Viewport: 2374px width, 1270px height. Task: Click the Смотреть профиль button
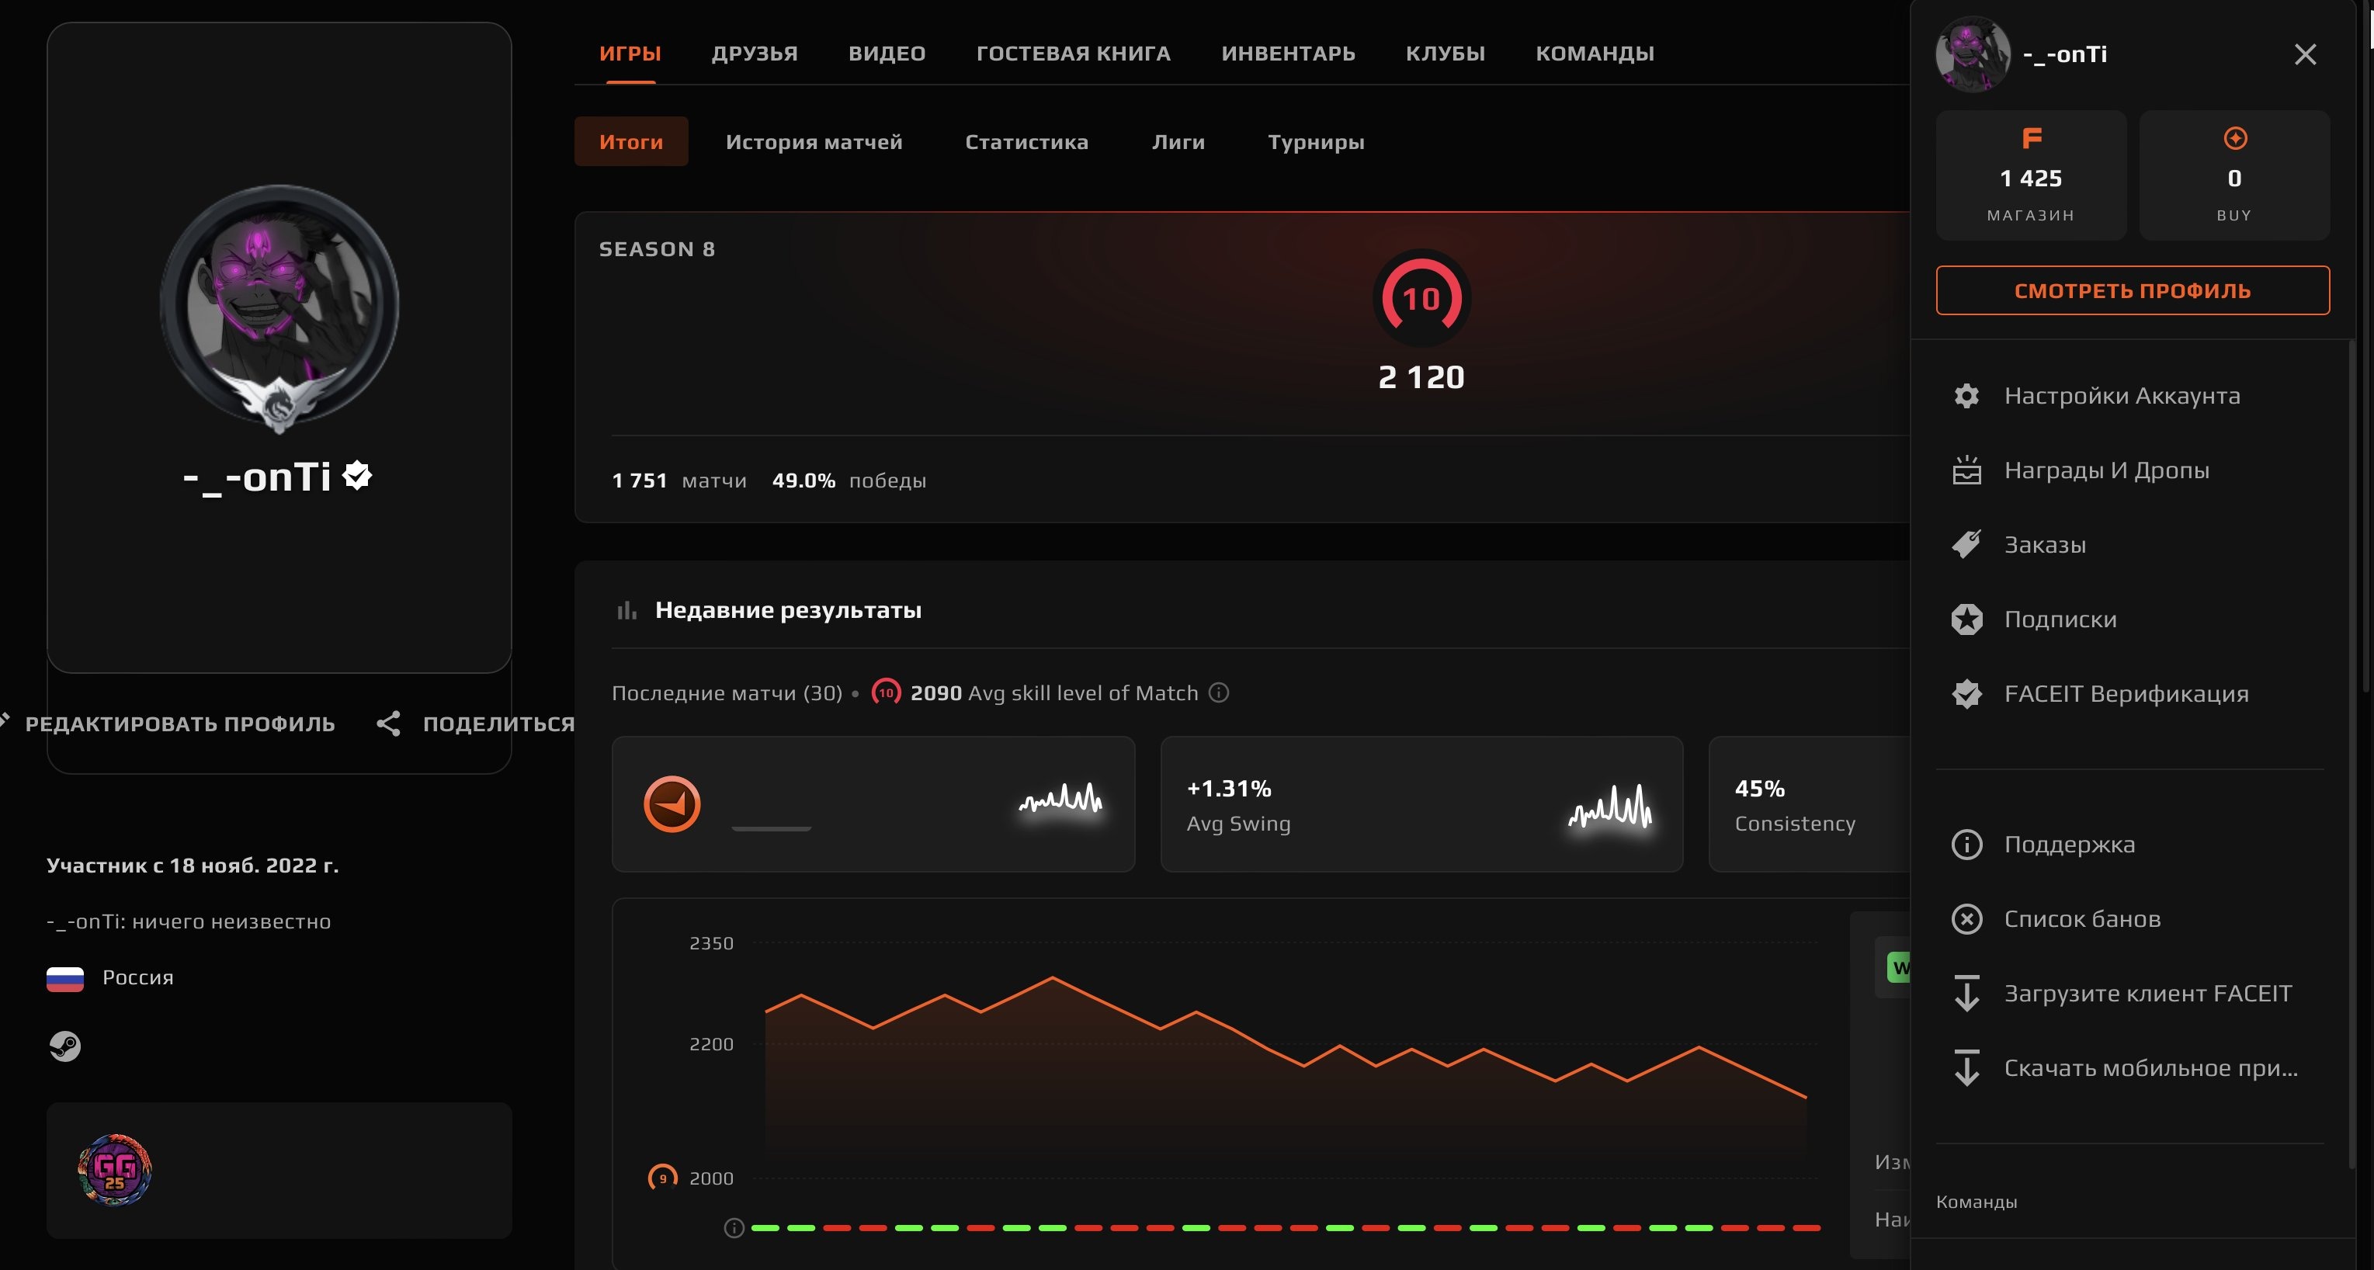tap(2133, 290)
